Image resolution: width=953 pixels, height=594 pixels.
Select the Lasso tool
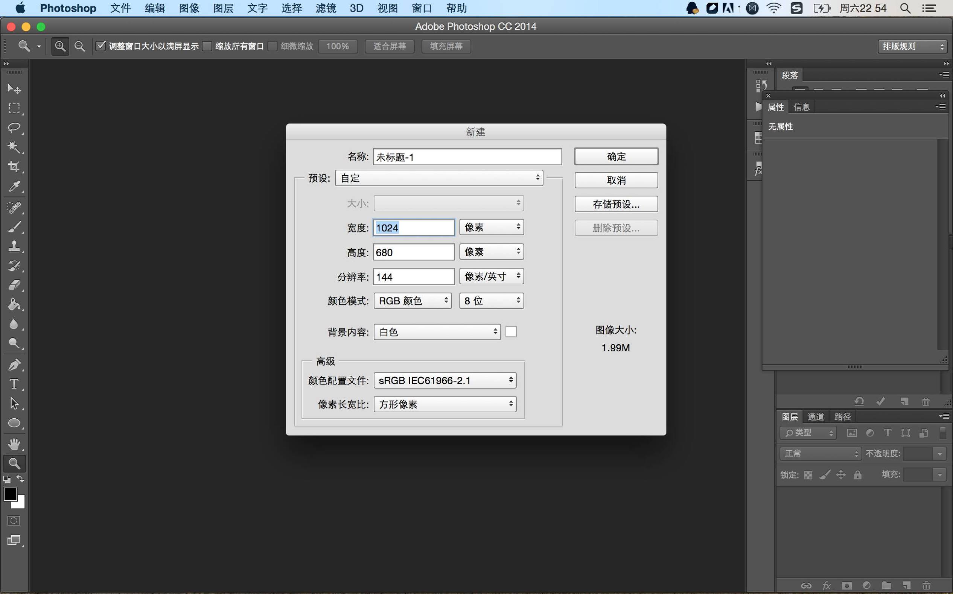[14, 128]
